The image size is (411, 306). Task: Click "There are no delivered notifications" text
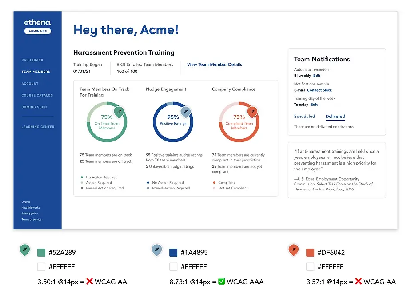click(x=324, y=127)
